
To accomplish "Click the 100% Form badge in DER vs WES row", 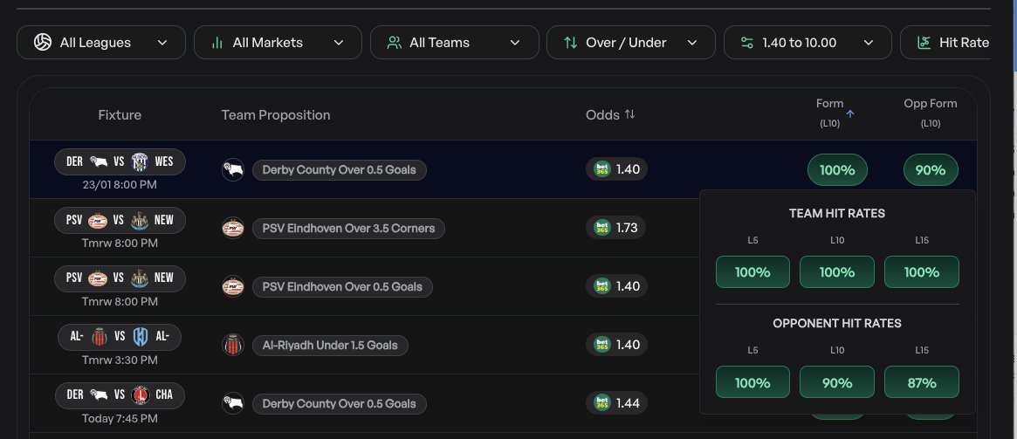I will click(x=837, y=170).
